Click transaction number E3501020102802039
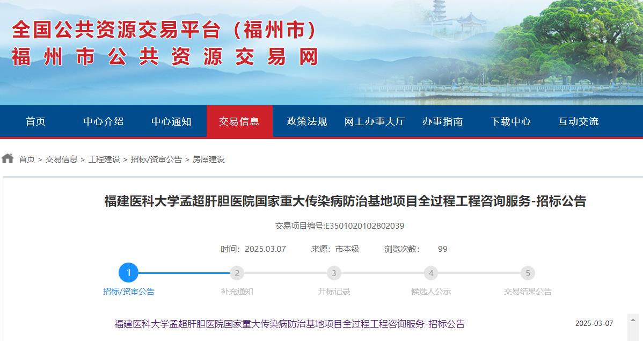Image resolution: width=643 pixels, height=341 pixels. pos(364,226)
